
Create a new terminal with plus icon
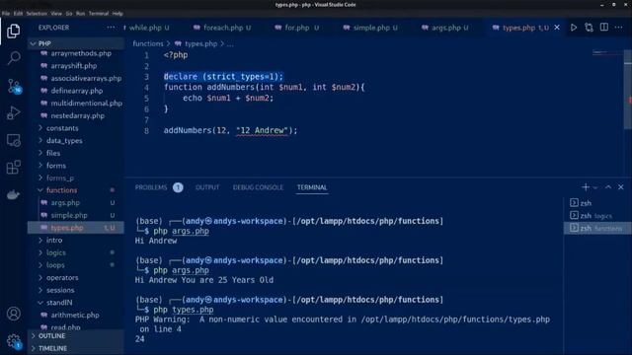[x=586, y=187]
